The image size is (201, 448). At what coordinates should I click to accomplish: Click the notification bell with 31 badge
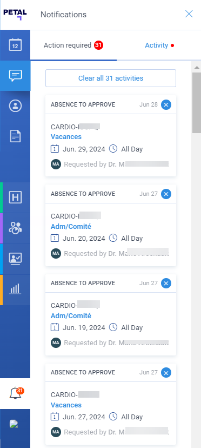pos(16,393)
